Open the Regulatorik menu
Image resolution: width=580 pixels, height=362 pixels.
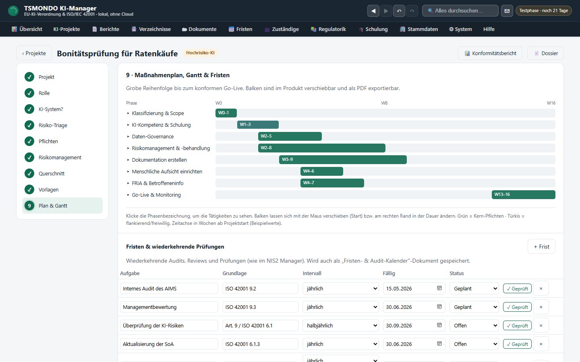[x=328, y=29]
